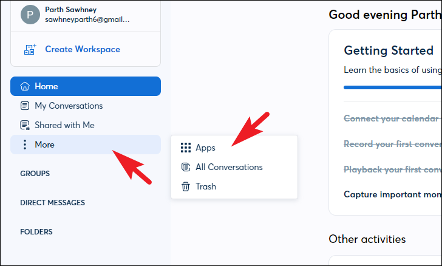Select All Conversations from popup menu
Image resolution: width=442 pixels, height=266 pixels.
coord(234,167)
